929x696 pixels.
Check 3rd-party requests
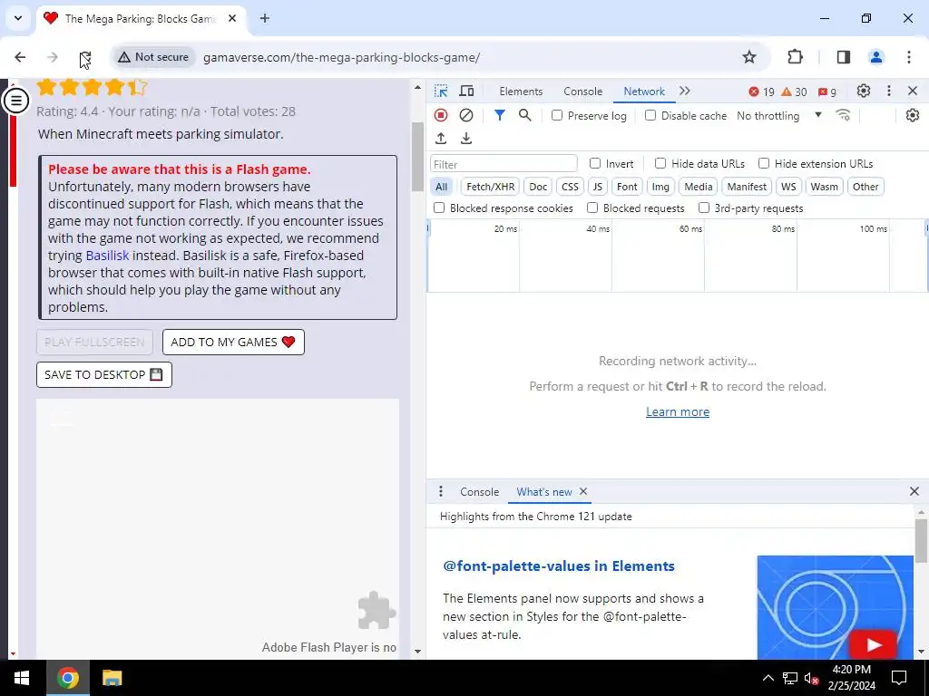[x=704, y=208]
